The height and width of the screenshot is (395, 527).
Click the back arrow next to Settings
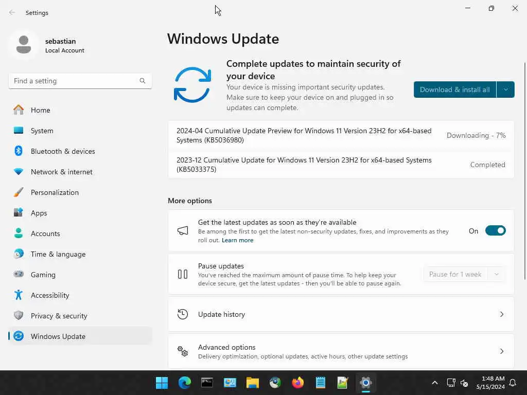coord(12,12)
